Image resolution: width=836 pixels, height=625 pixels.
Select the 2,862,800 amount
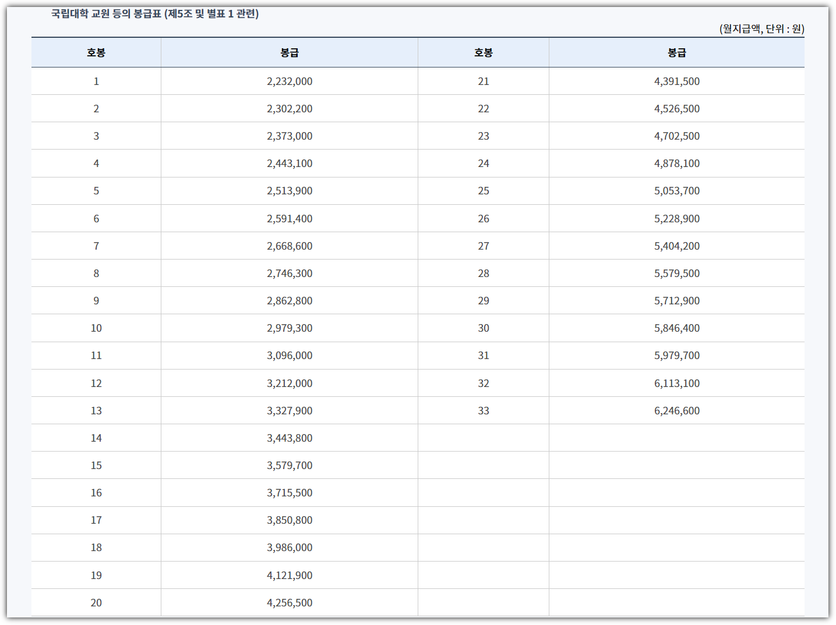[x=290, y=301]
